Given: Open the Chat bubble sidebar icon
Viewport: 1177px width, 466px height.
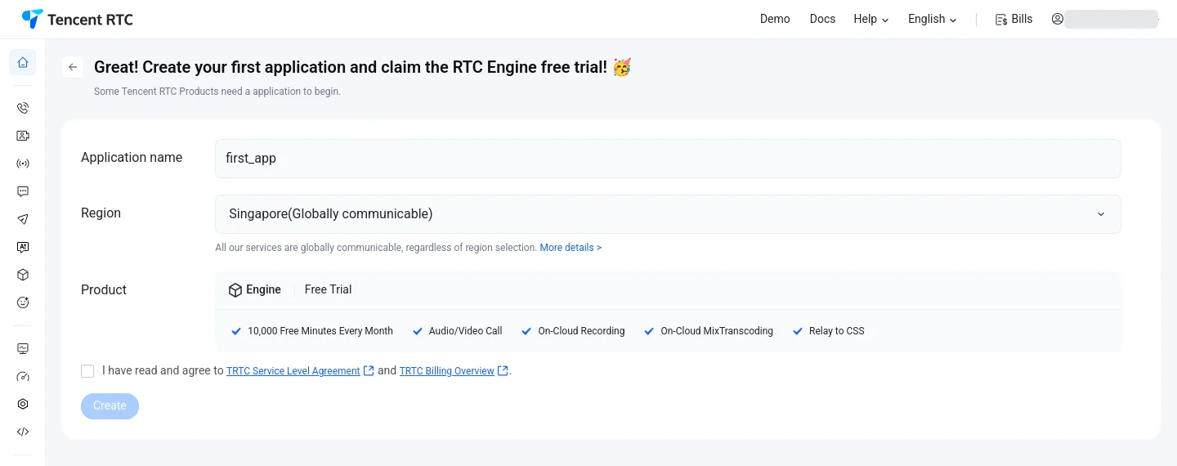Looking at the screenshot, I should pos(23,191).
